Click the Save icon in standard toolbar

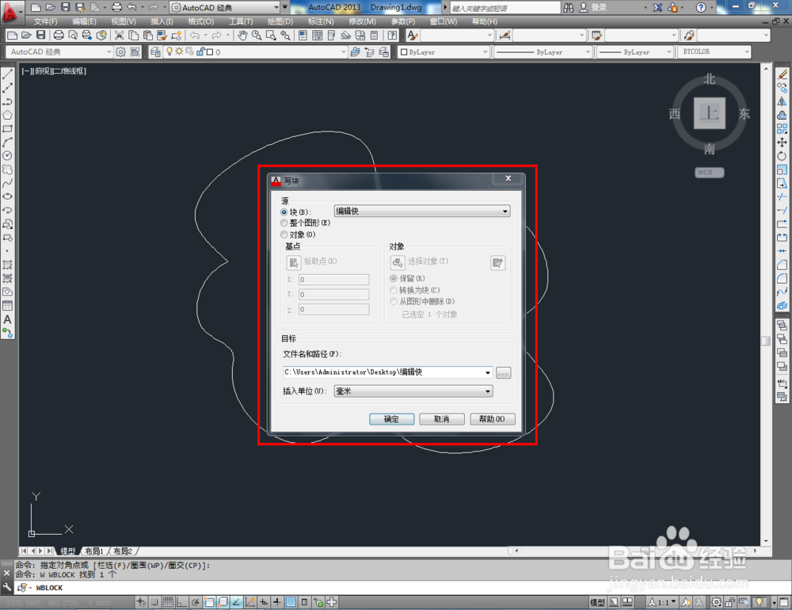coord(41,36)
